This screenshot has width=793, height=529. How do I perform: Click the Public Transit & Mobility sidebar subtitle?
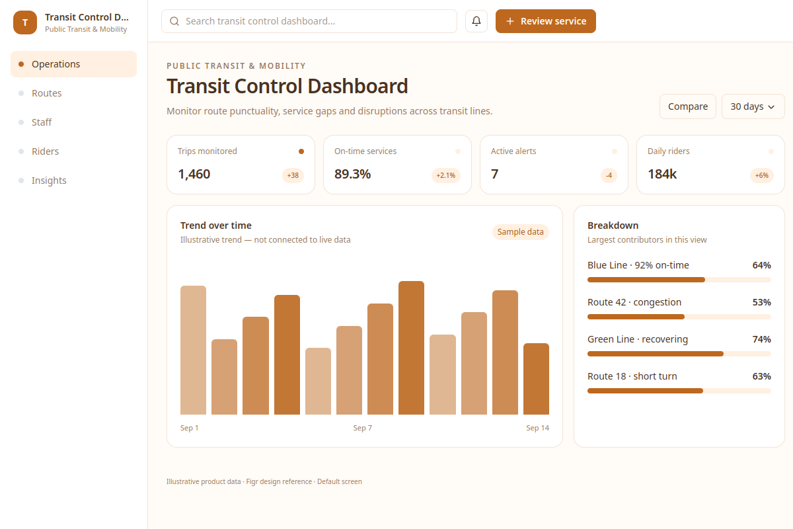pos(86,29)
